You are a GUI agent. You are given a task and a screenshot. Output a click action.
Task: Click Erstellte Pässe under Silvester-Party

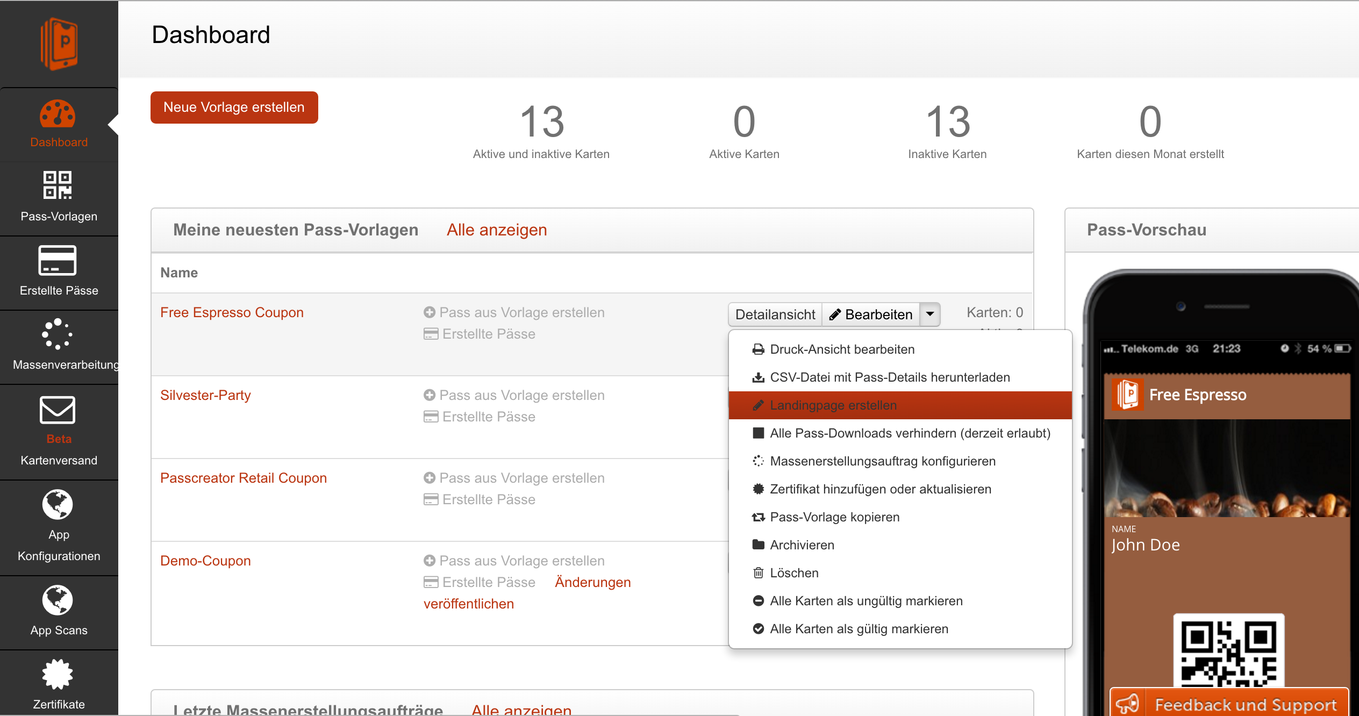[480, 417]
